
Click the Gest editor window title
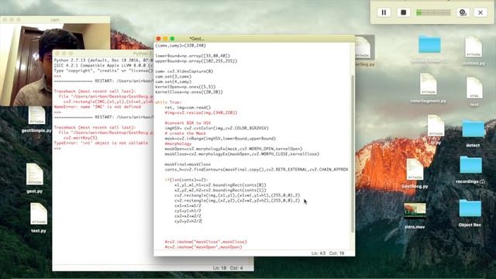tap(197, 39)
